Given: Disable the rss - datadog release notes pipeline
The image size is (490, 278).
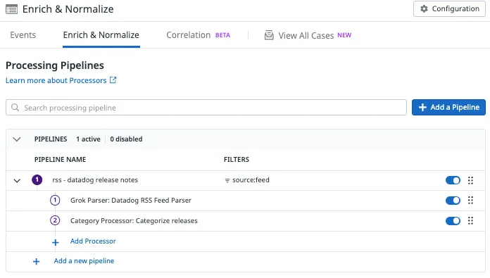Looking at the screenshot, I should pyautogui.click(x=453, y=180).
